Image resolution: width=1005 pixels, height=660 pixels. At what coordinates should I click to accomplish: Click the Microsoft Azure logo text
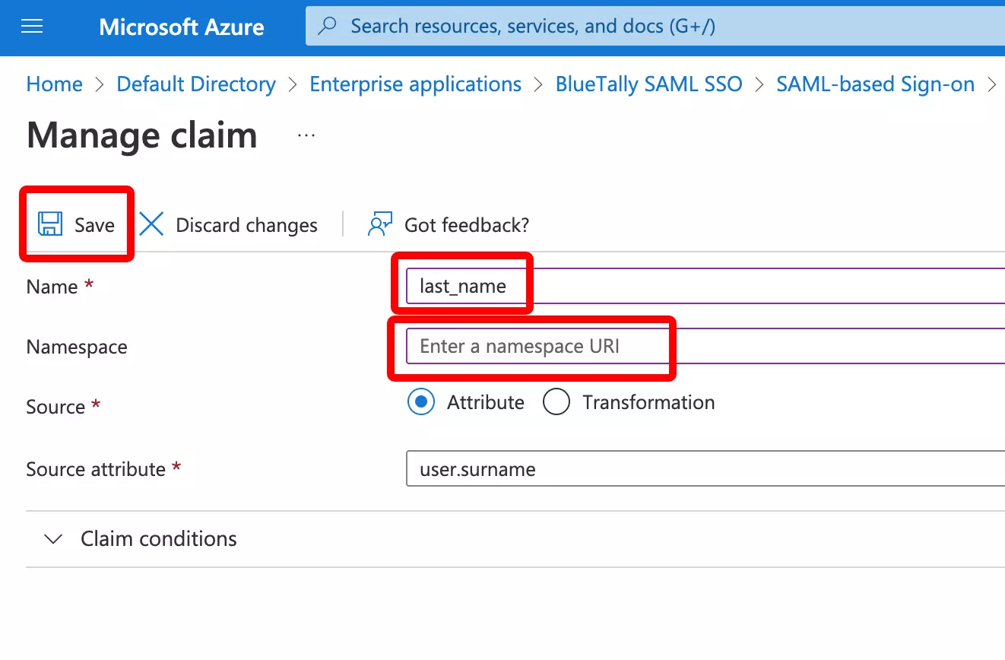[182, 27]
